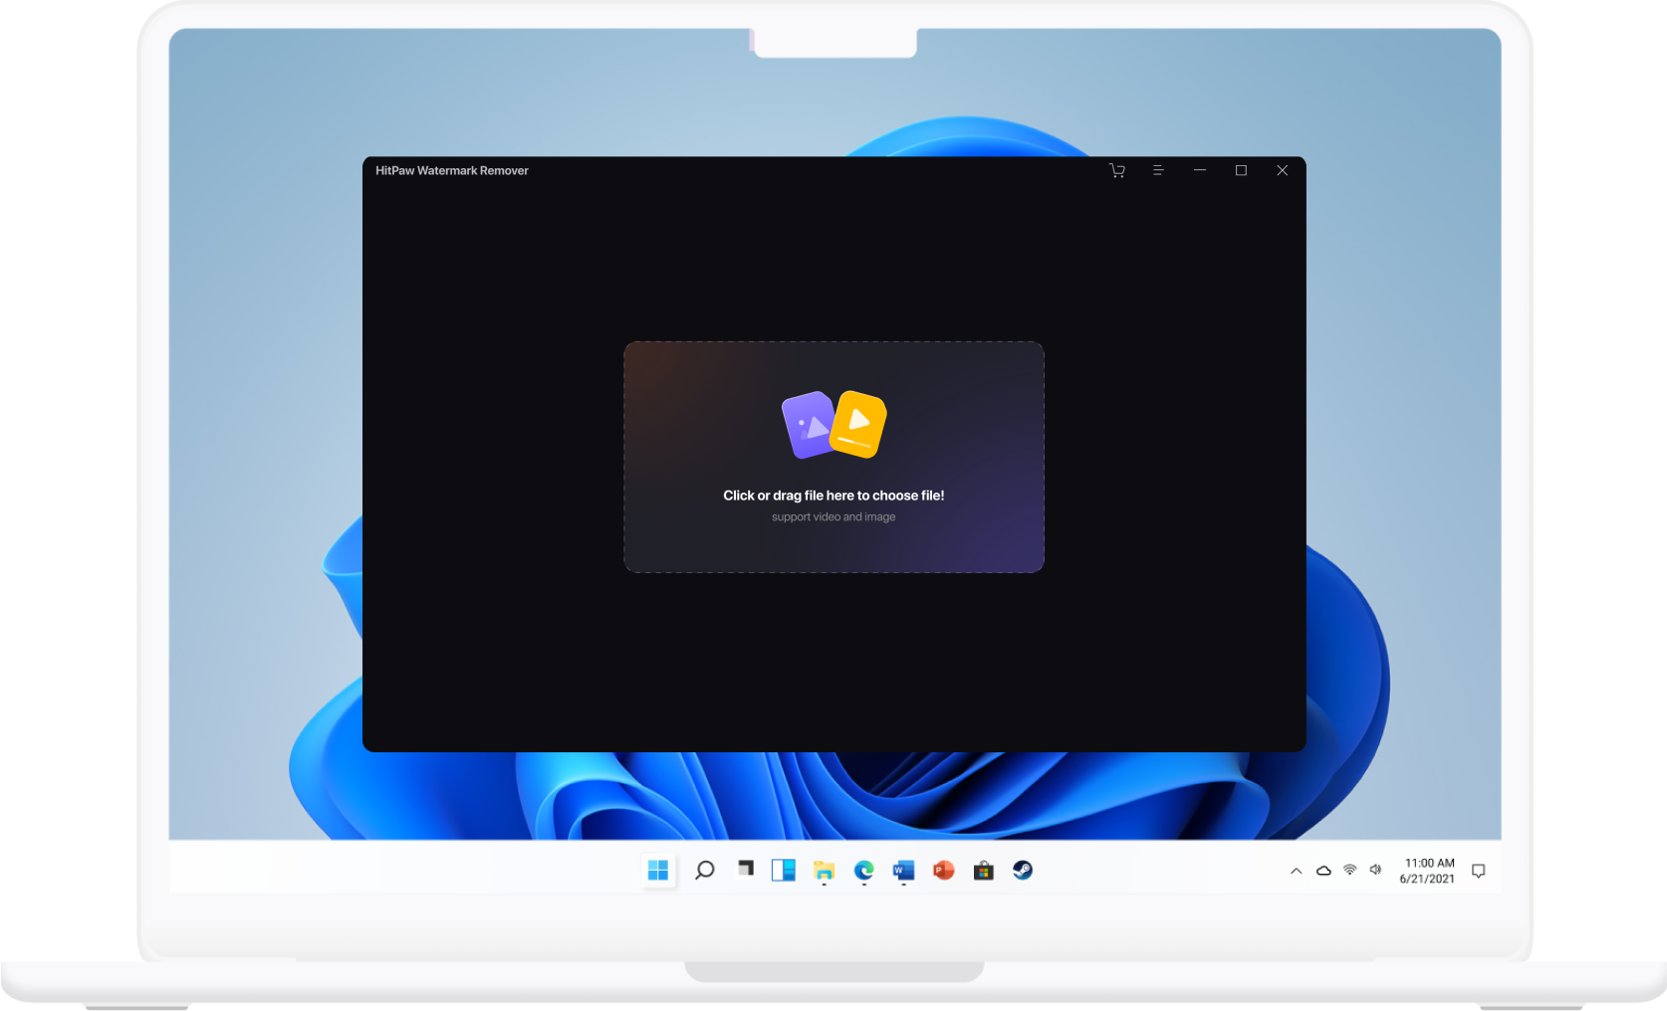The height and width of the screenshot is (1011, 1667).
Task: Click the HitPaw Watermark Remover title text
Action: point(452,171)
